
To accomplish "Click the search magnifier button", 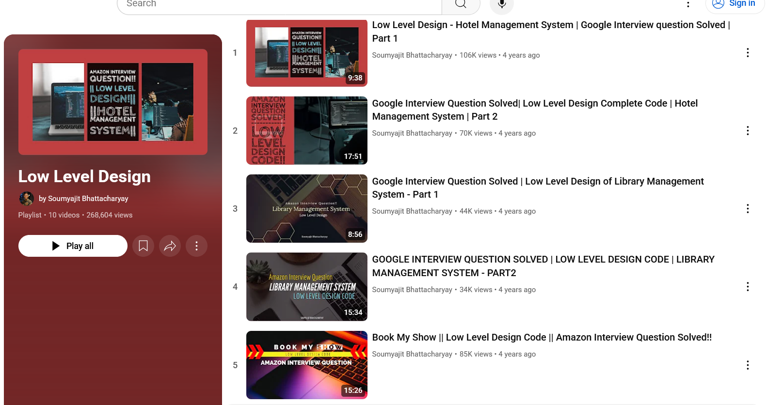I will pos(461,4).
